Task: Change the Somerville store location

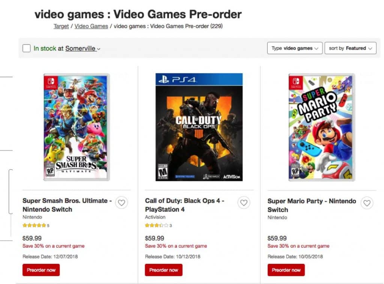Action: coord(81,49)
